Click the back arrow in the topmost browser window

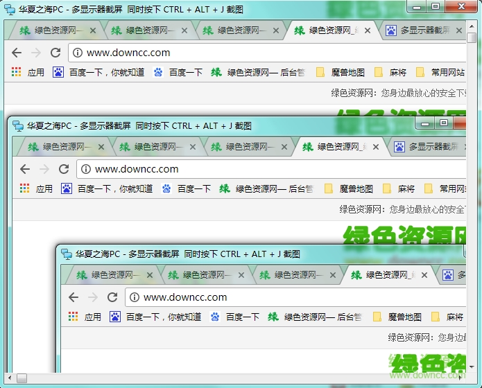(x=17, y=53)
